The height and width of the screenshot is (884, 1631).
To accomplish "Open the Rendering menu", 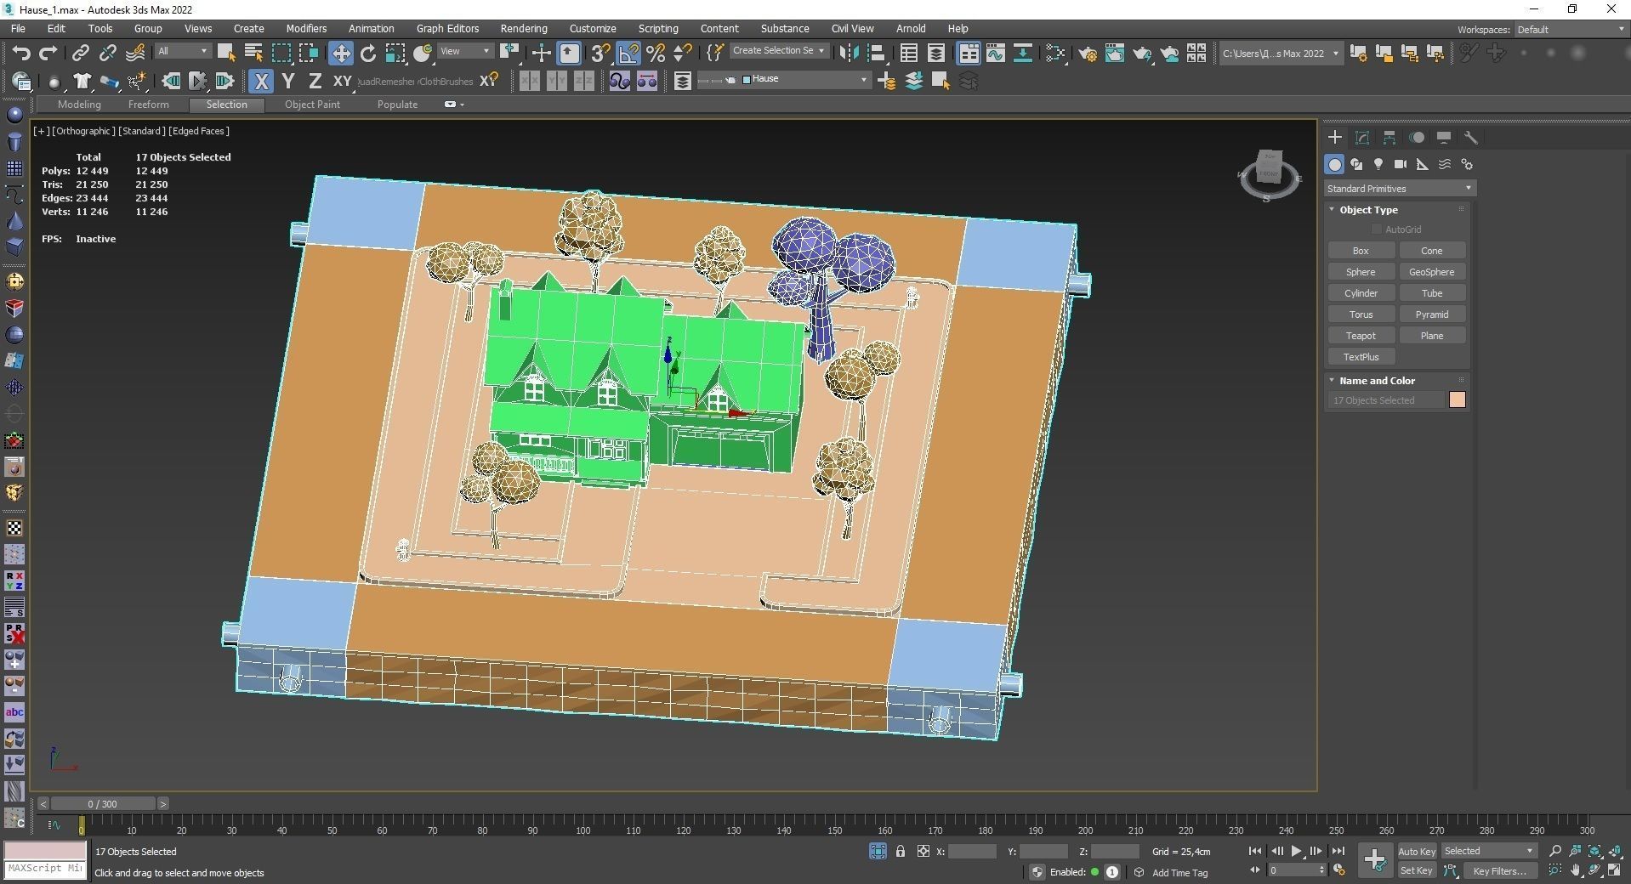I will point(524,28).
